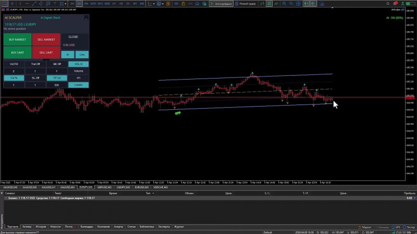Click the BUY LIMIT button
The width and height of the screenshot is (417, 234).
pos(18,53)
